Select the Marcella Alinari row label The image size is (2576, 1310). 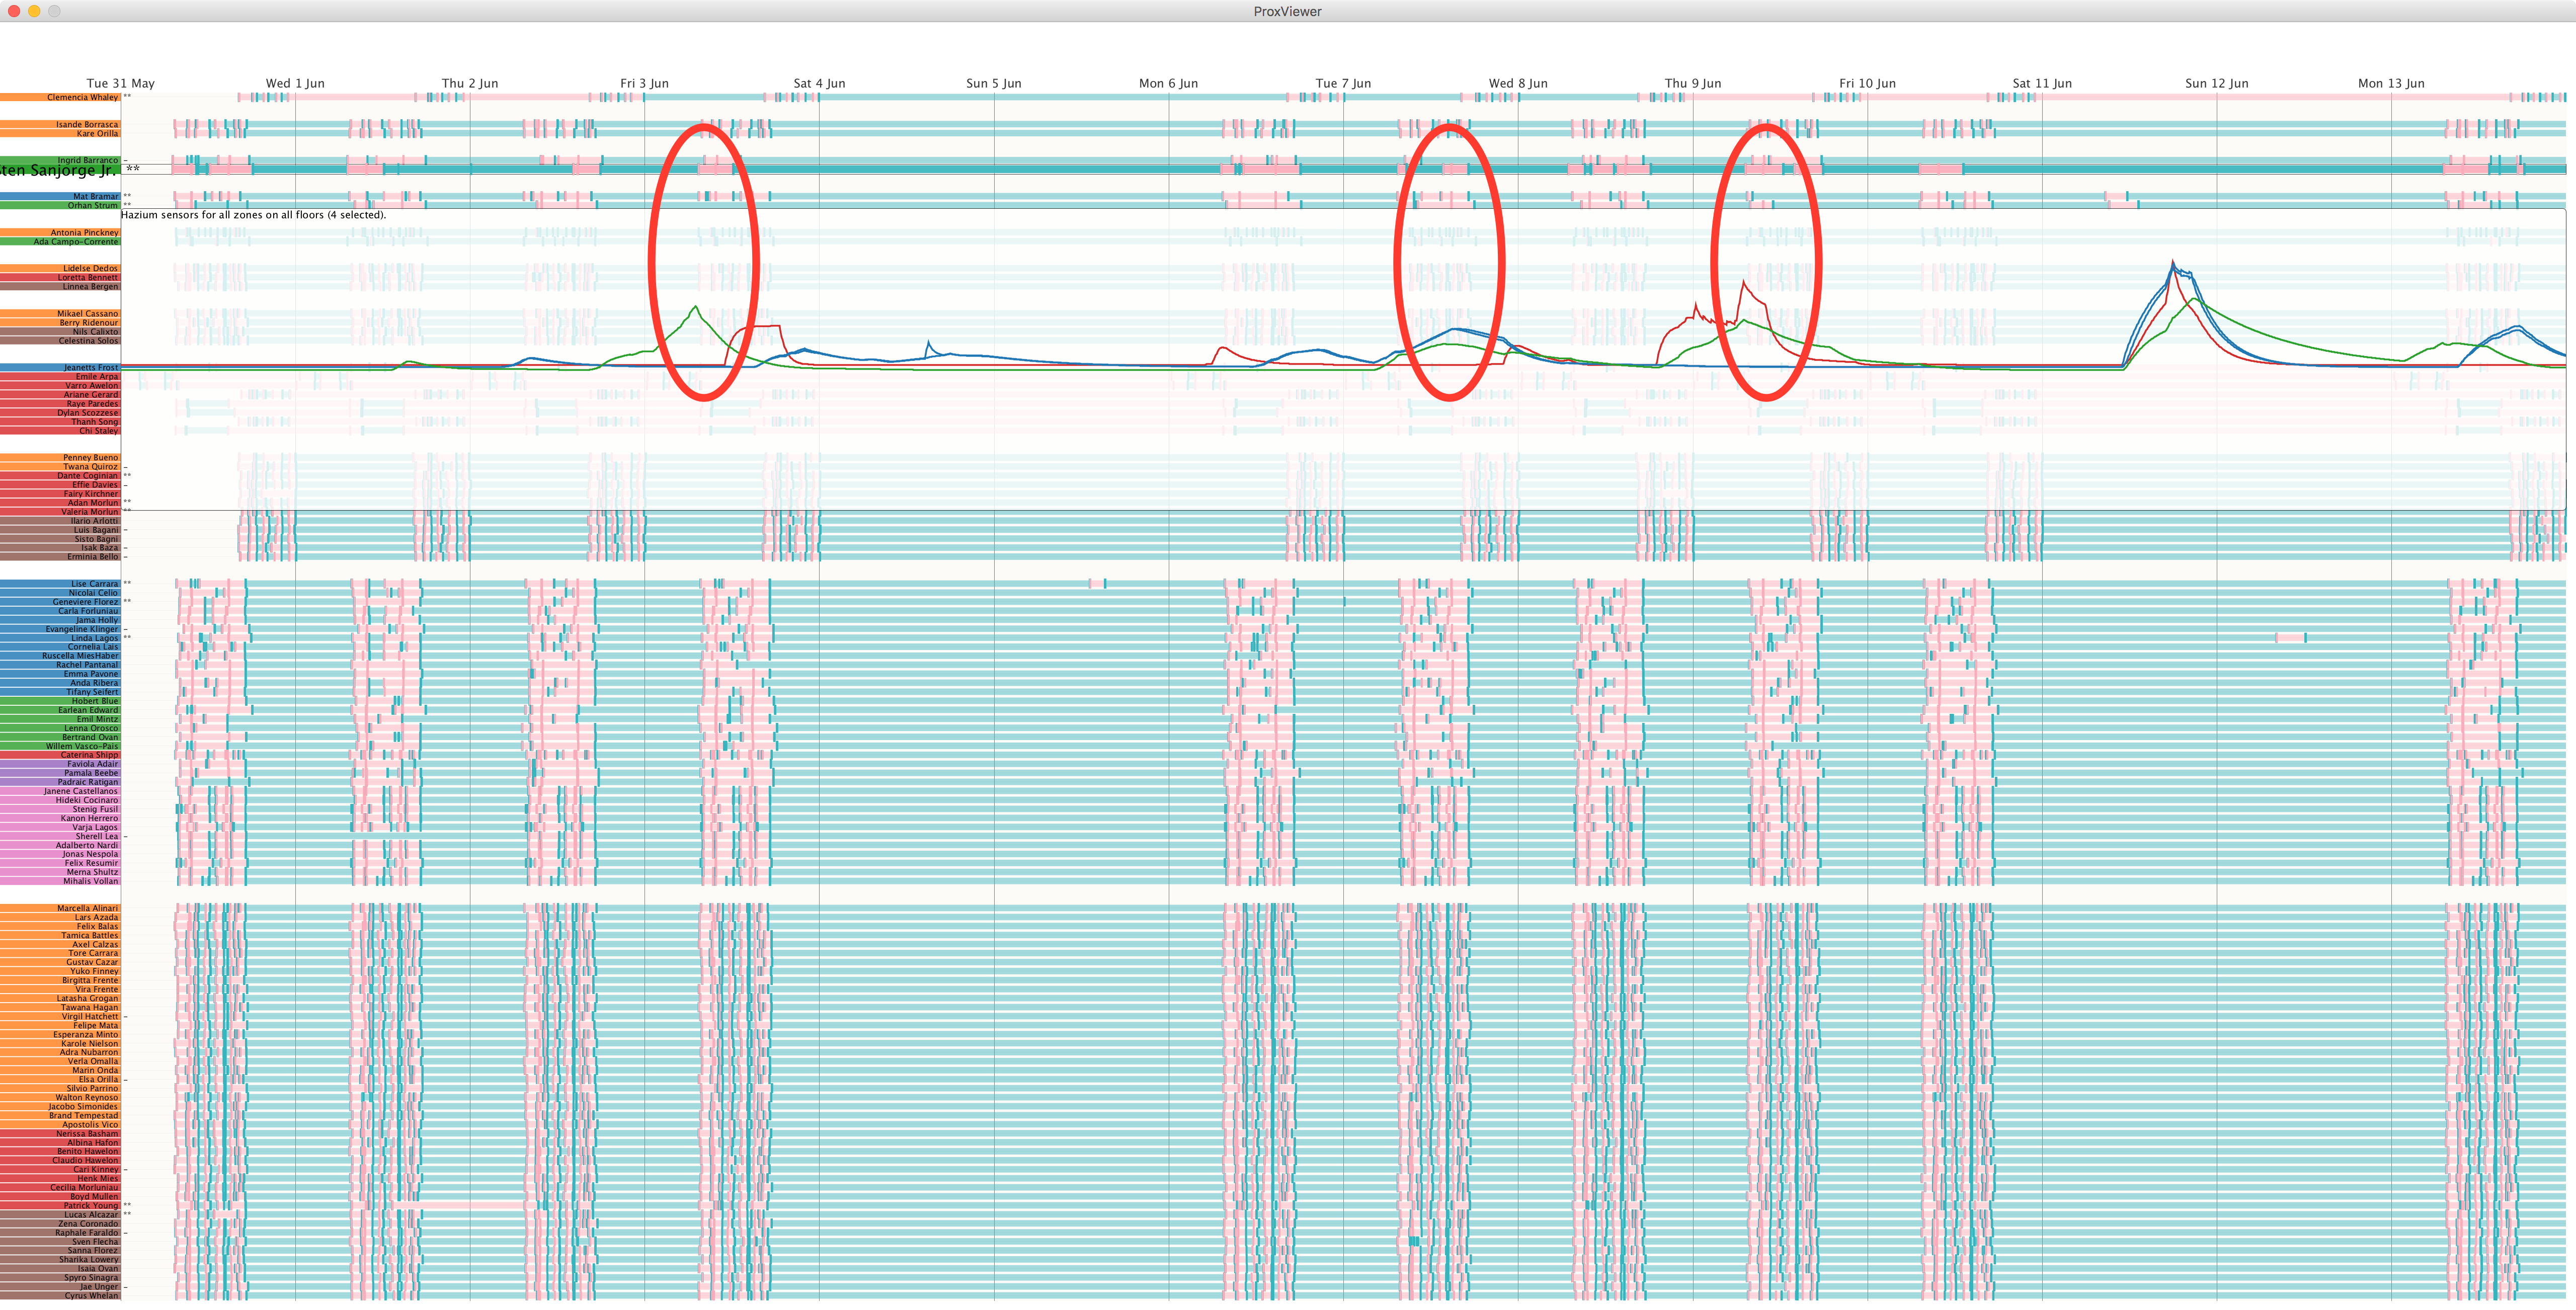point(60,908)
